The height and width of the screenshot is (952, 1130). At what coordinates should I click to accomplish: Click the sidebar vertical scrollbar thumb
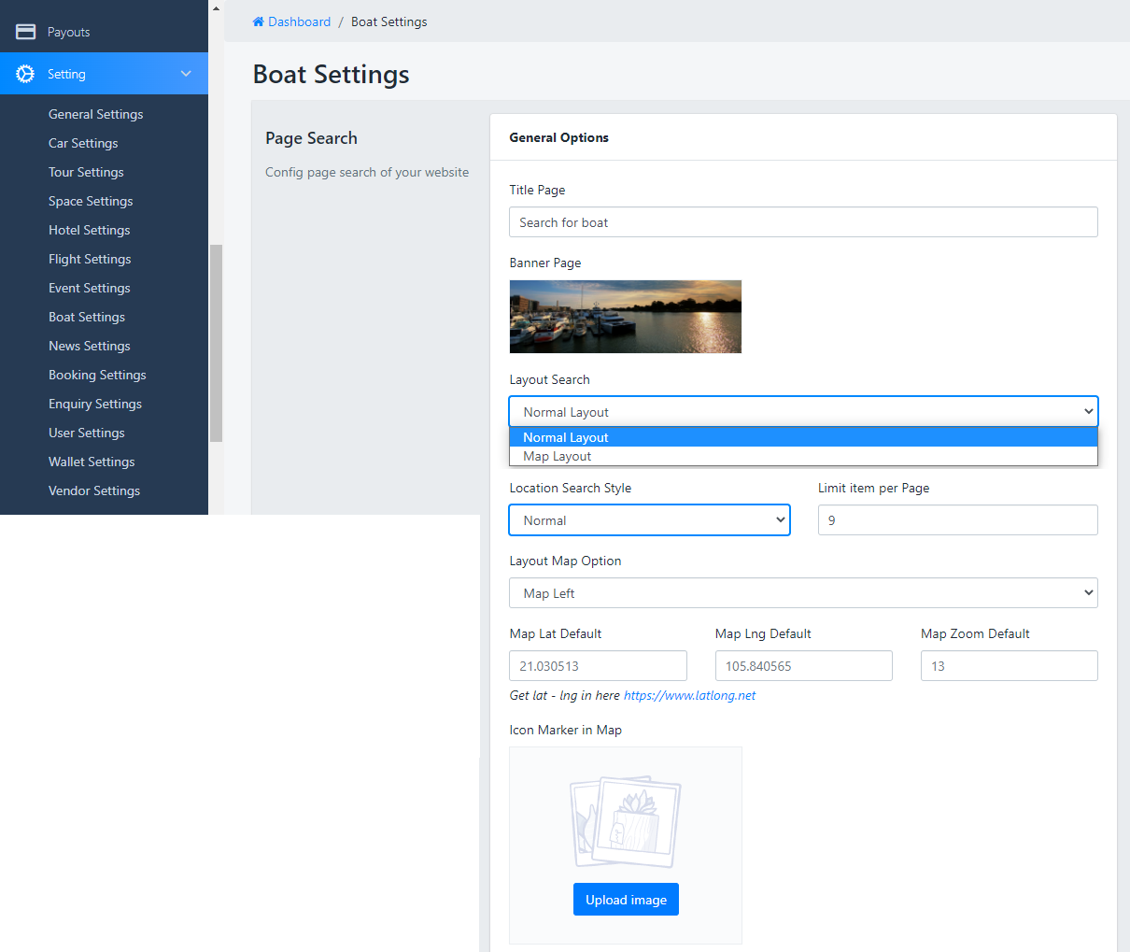[x=216, y=343]
